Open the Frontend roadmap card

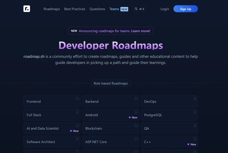[52, 101]
